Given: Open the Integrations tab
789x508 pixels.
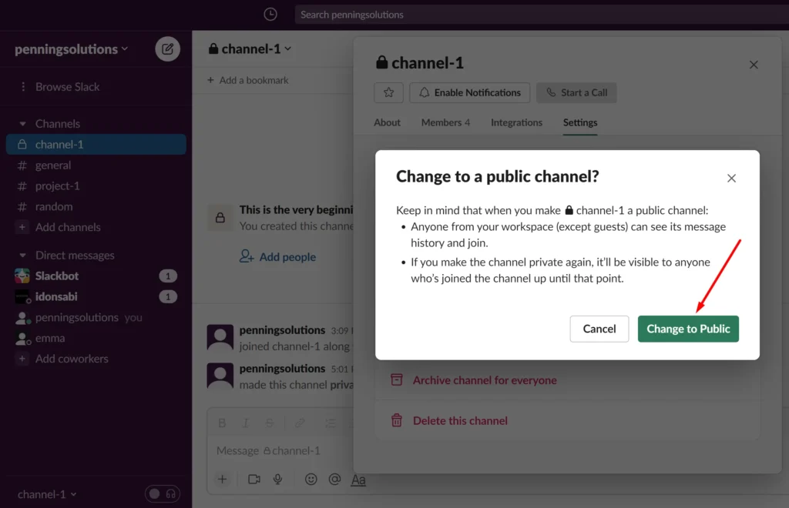Looking at the screenshot, I should (x=516, y=122).
